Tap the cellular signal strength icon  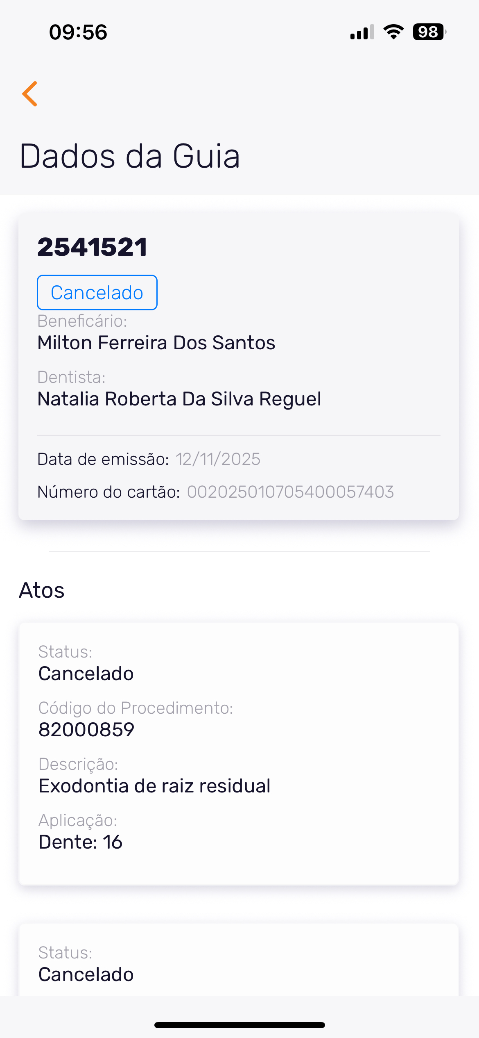[362, 32]
